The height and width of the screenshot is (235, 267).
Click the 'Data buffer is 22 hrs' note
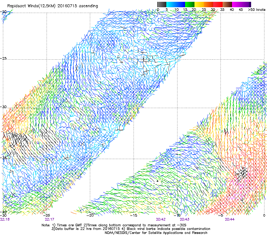tap(131, 229)
